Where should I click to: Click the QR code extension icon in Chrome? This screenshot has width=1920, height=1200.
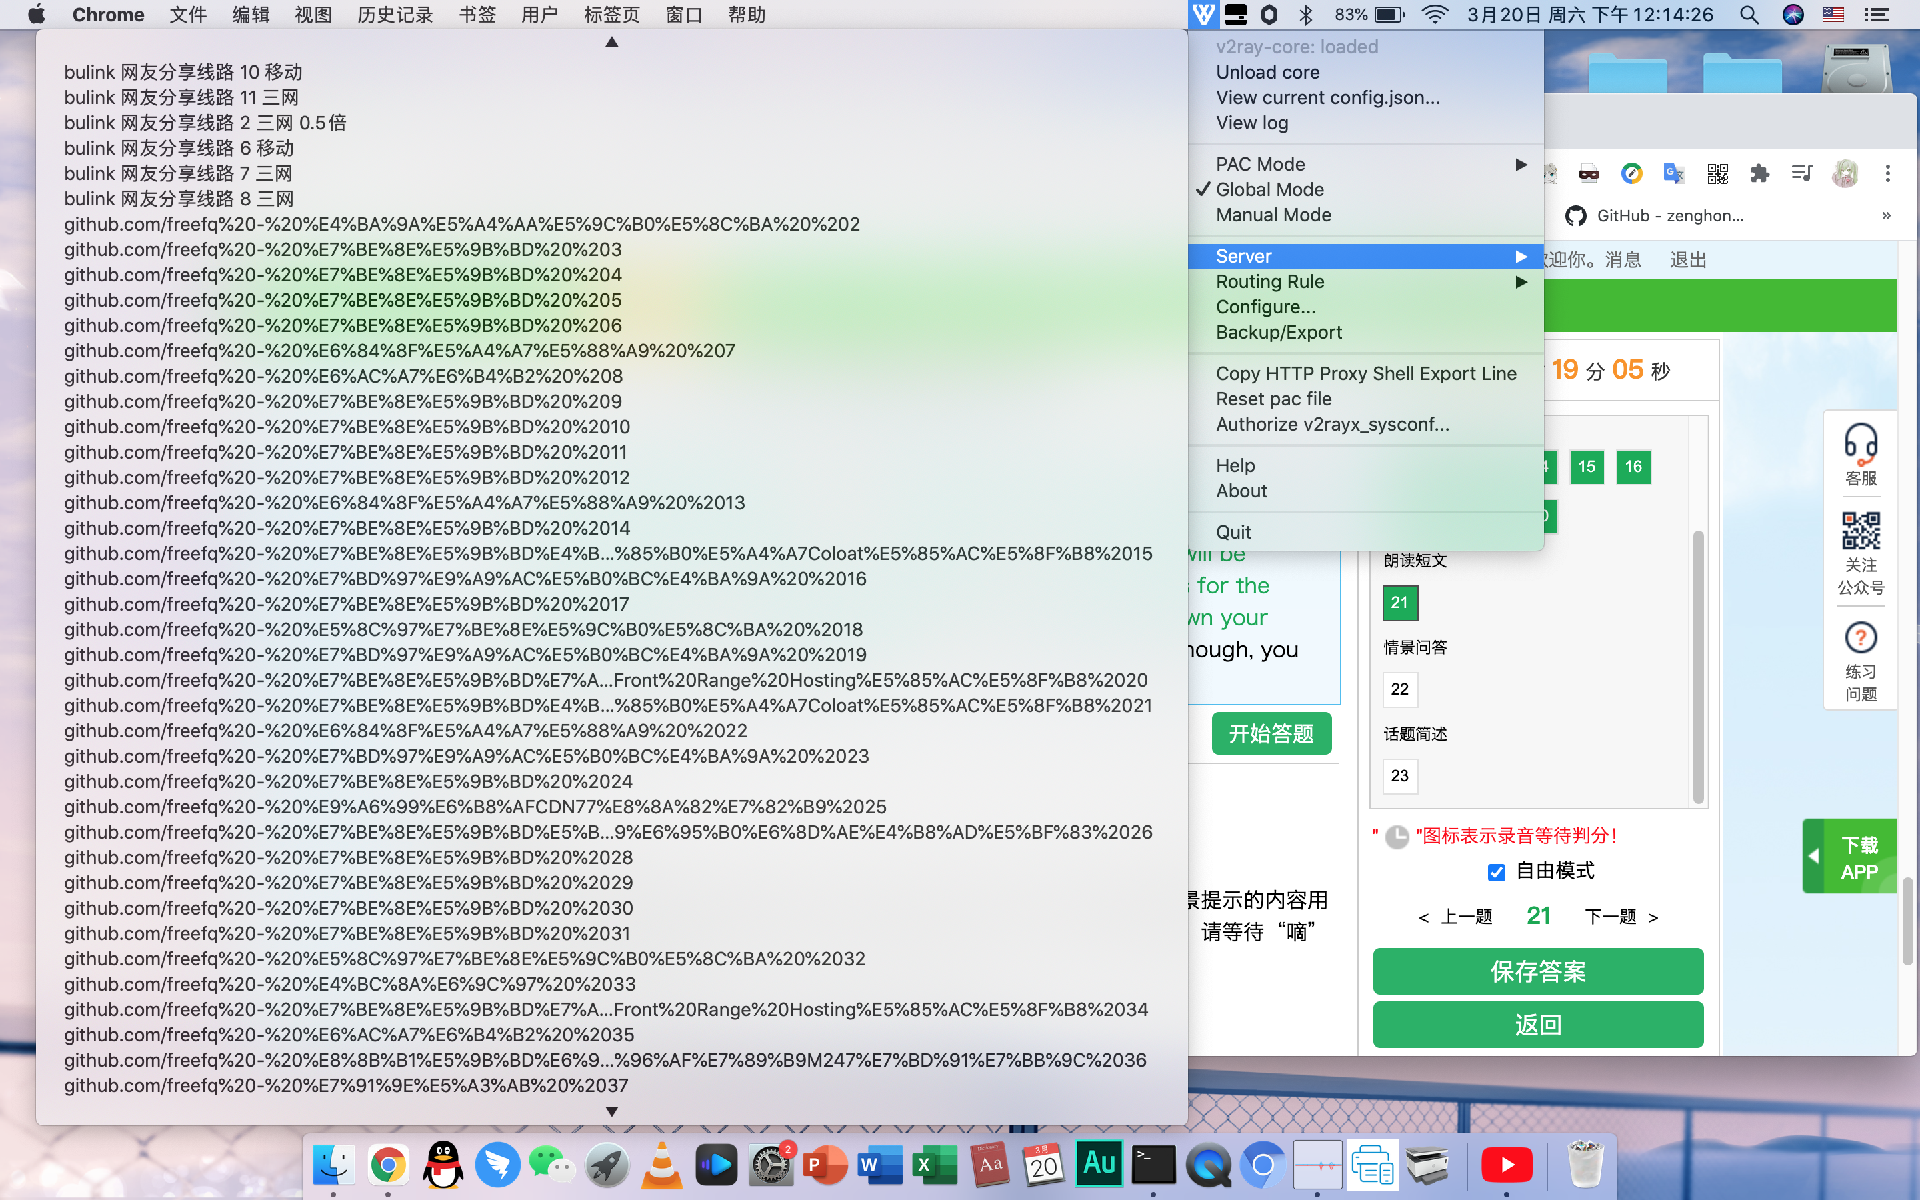[x=1717, y=173]
